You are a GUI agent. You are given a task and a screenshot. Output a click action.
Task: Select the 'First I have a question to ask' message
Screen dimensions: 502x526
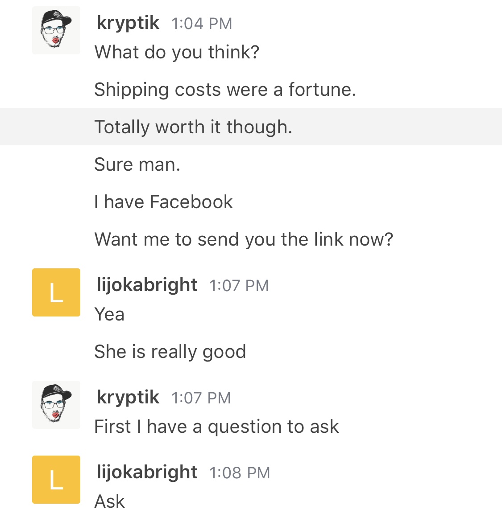pyautogui.click(x=216, y=427)
